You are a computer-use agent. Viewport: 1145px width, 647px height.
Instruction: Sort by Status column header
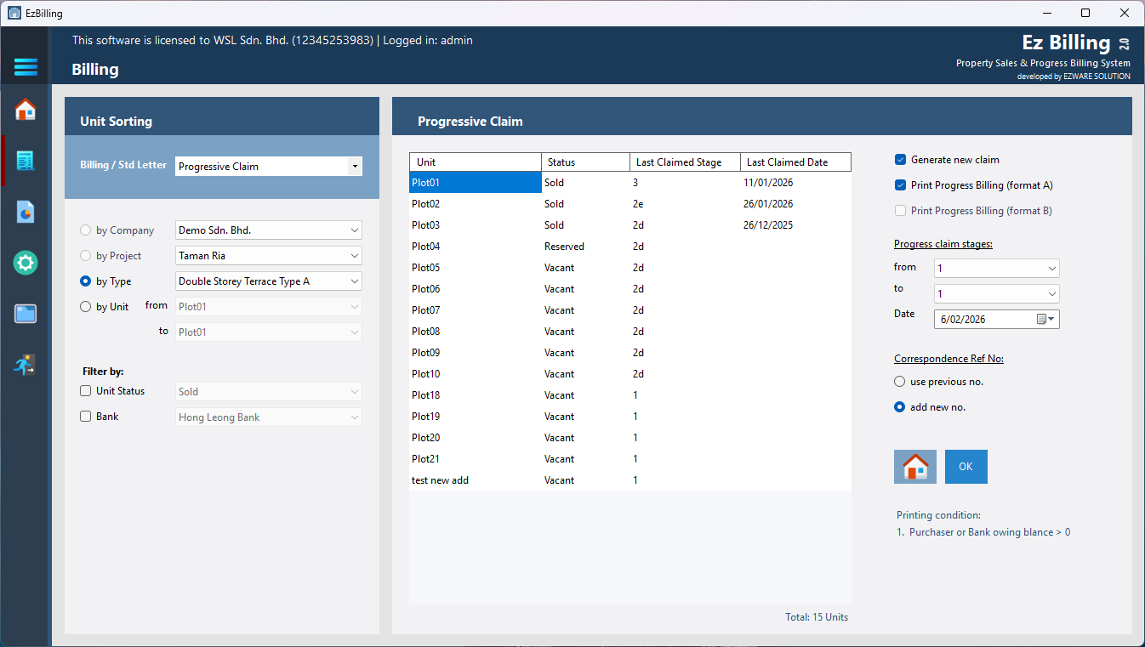tap(585, 162)
